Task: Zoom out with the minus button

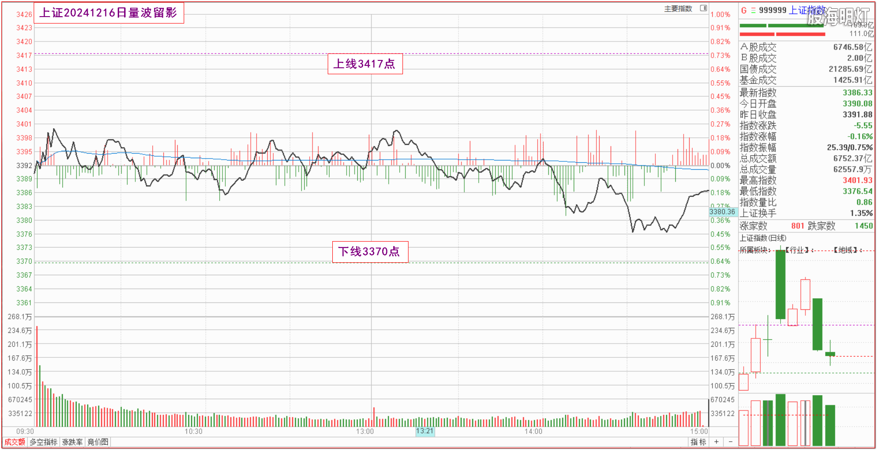Action: click(730, 442)
